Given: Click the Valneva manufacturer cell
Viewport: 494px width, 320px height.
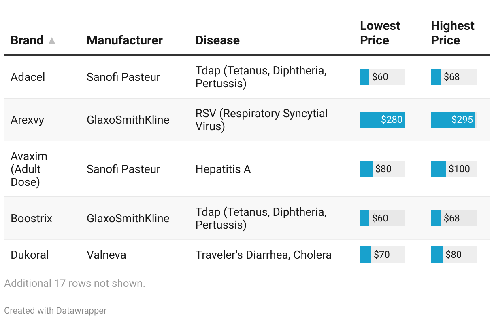Looking at the screenshot, I should tap(106, 255).
